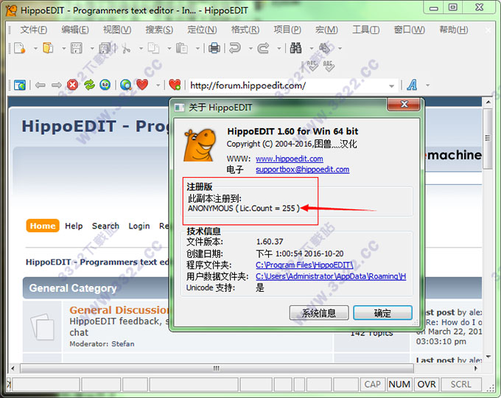This screenshot has height=398, width=501.
Task: Click the Open file folder icon
Action: tap(48, 48)
